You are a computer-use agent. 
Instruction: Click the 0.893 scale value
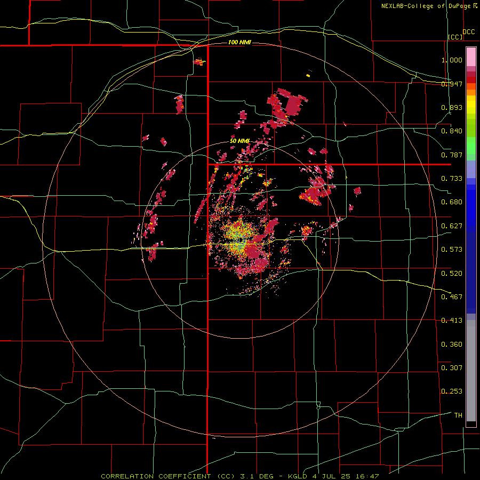click(452, 107)
